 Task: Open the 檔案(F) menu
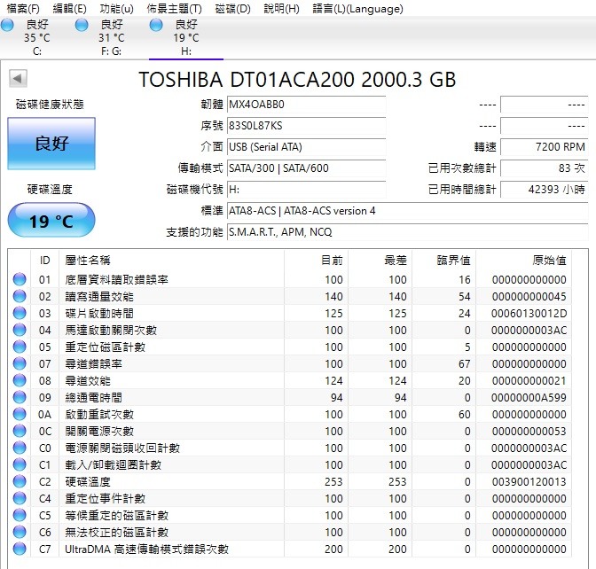coord(23,8)
